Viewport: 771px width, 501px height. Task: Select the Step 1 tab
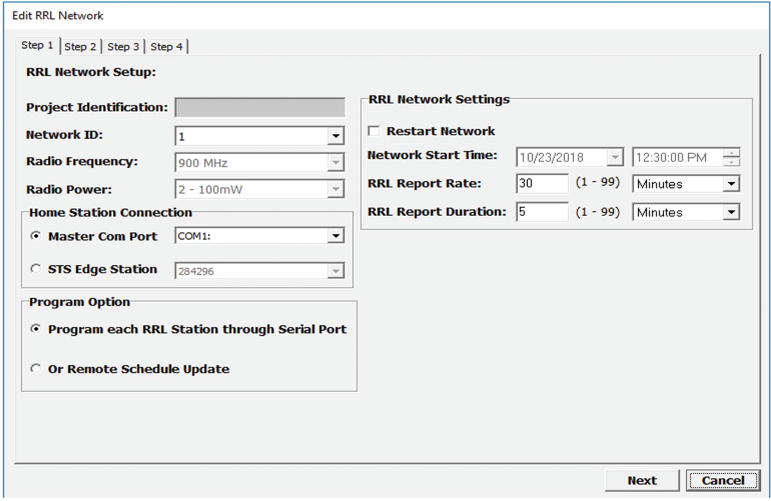click(37, 45)
